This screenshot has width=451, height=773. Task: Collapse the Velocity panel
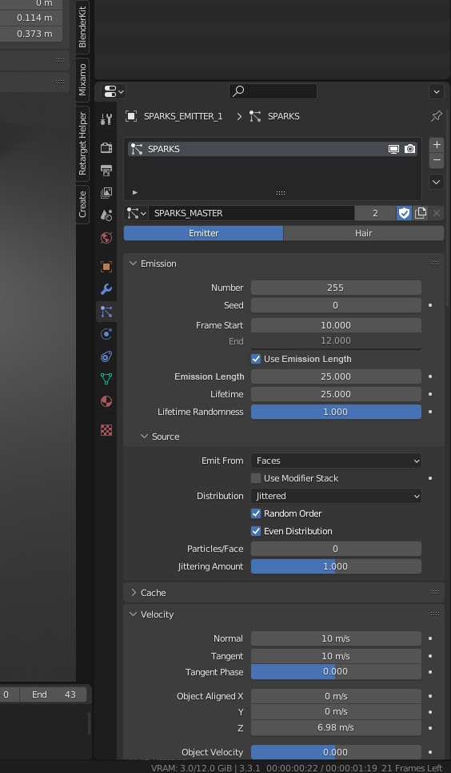133,614
